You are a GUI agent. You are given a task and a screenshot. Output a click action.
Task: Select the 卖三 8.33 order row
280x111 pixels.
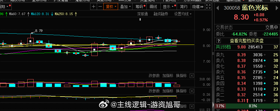pyautogui.click(x=247, y=89)
